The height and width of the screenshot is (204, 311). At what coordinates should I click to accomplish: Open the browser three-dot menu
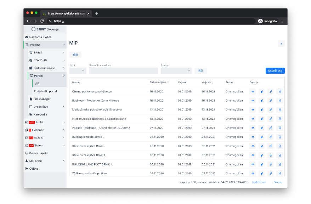(x=283, y=21)
